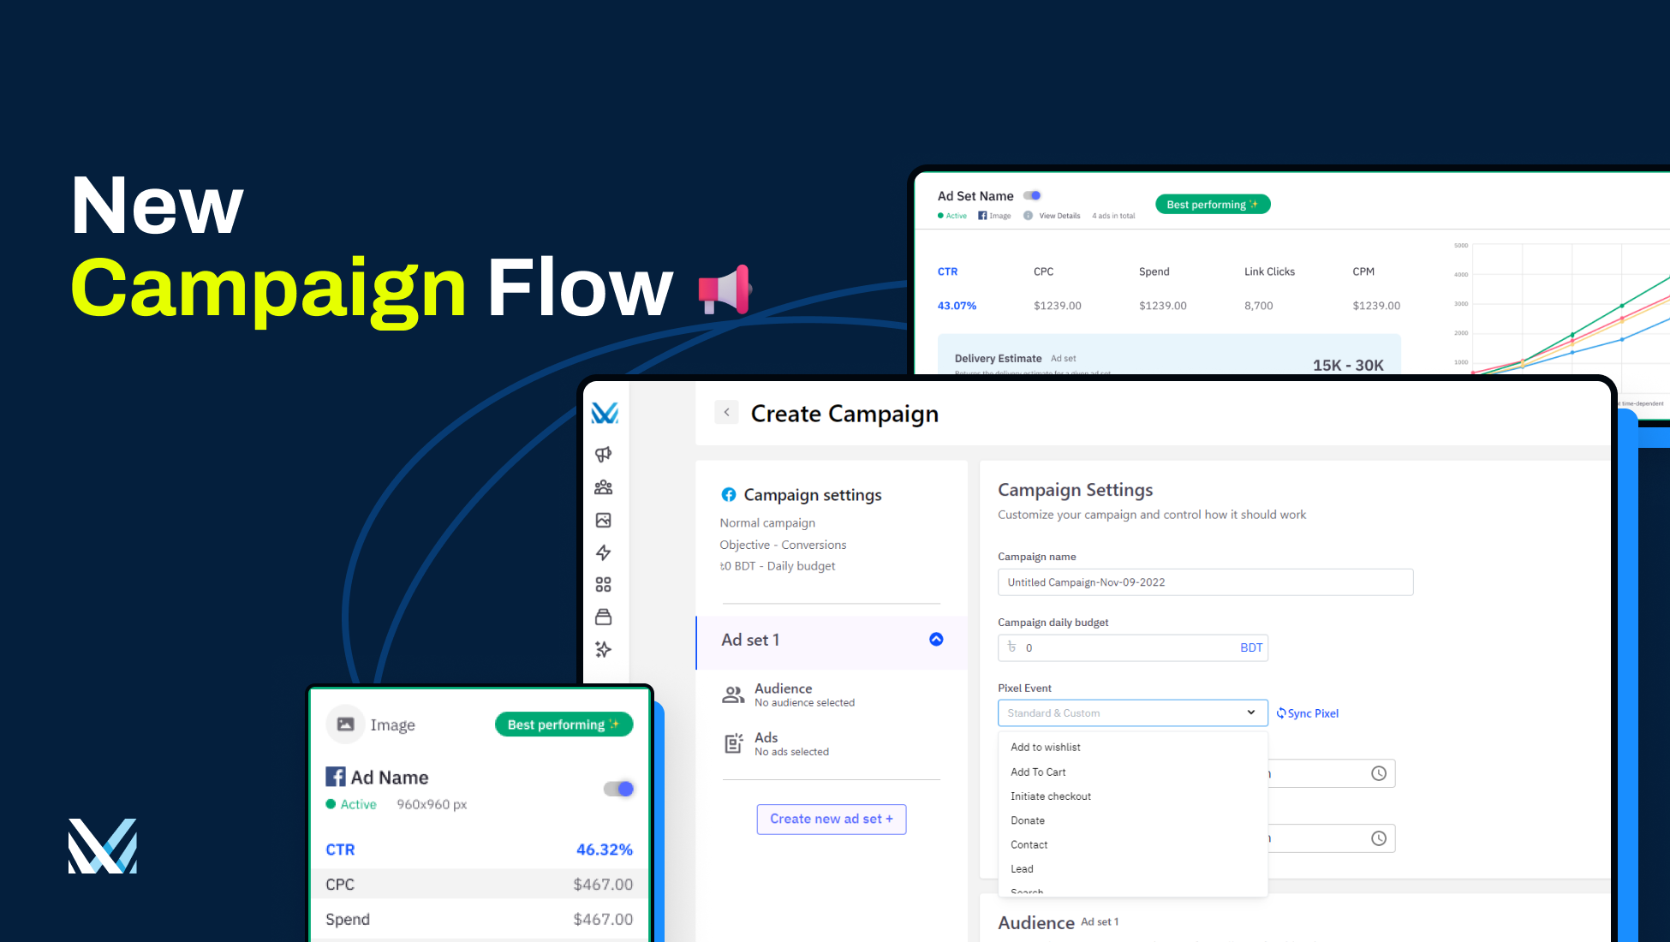Click Best performing badge on Image ad card

pyautogui.click(x=564, y=724)
